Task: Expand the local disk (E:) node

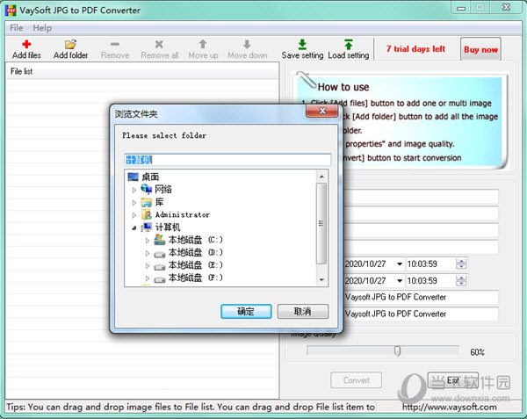Action: (x=148, y=265)
